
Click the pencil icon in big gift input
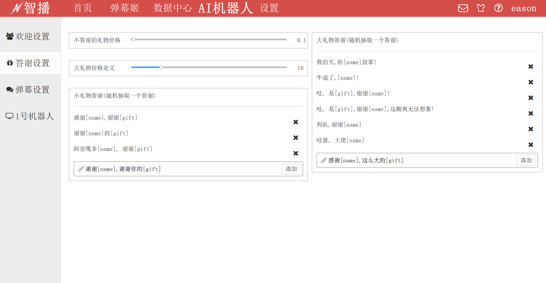[x=324, y=160]
